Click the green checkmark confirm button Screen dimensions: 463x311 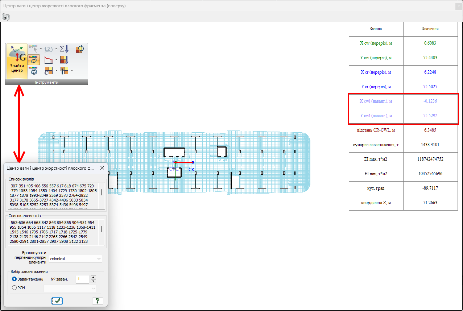57,300
